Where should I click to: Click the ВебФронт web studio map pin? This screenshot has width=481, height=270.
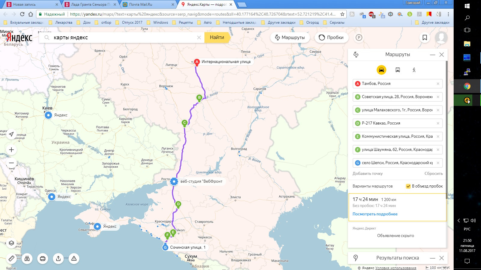pyautogui.click(x=174, y=181)
